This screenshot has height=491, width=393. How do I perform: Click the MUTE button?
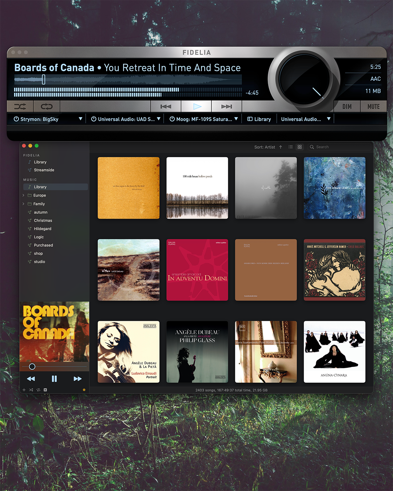click(x=374, y=107)
